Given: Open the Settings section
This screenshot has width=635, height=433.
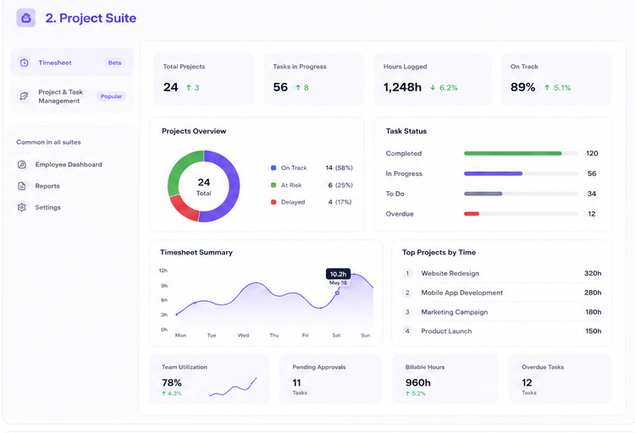Looking at the screenshot, I should (x=39, y=207).
